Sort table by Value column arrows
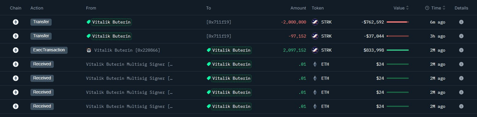The image size is (477, 117). pyautogui.click(x=407, y=8)
